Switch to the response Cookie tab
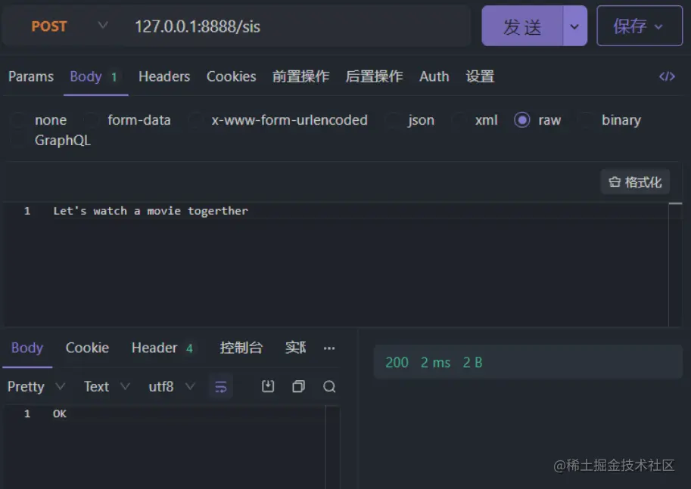The width and height of the screenshot is (691, 489). pyautogui.click(x=87, y=348)
